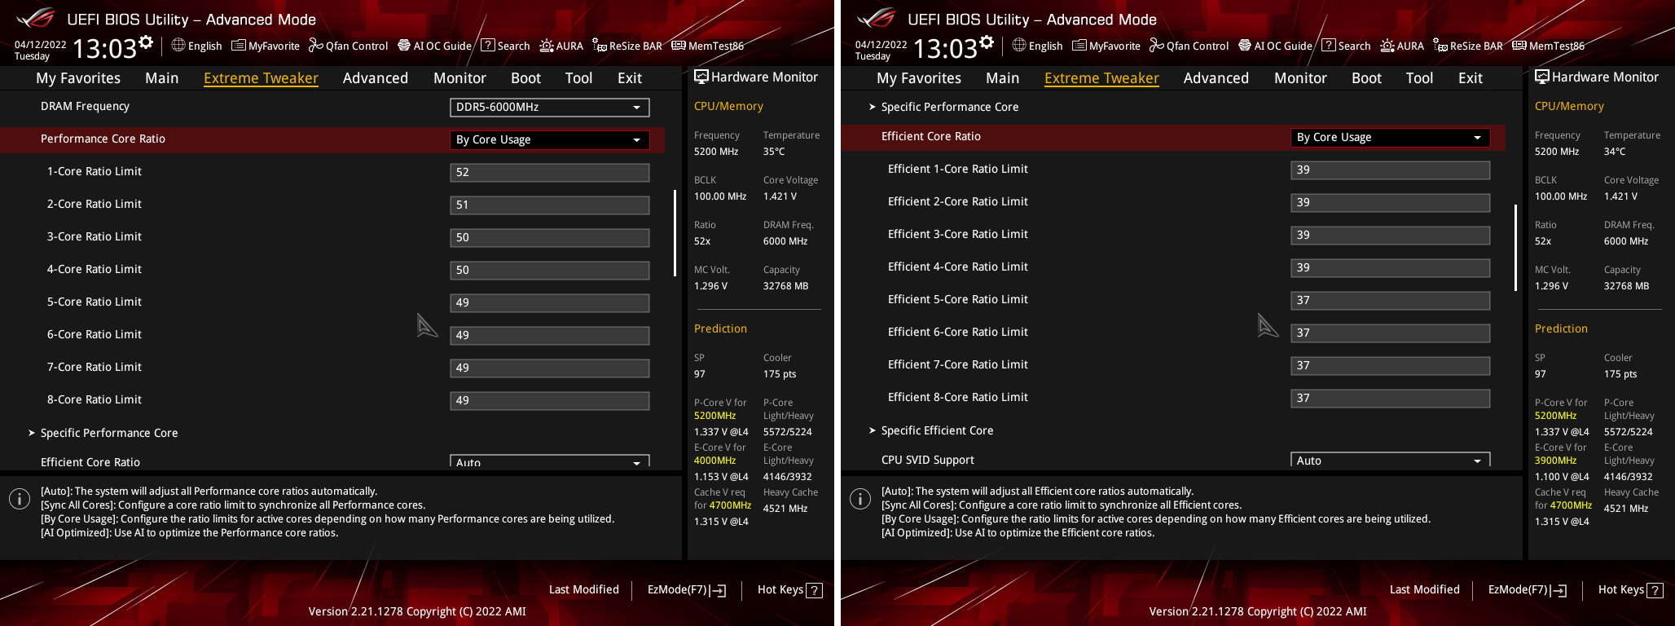Viewport: 1675px width, 626px height.
Task: Edit 5-Core Ratio Limit field
Action: pos(550,302)
